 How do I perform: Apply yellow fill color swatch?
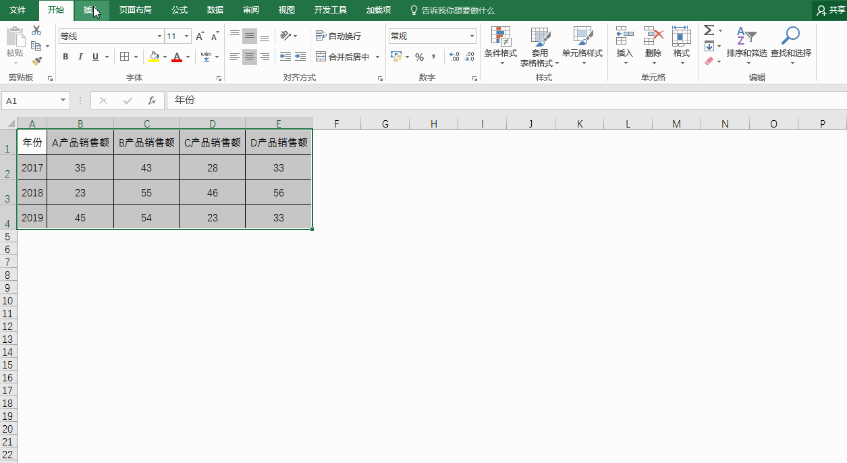(154, 57)
